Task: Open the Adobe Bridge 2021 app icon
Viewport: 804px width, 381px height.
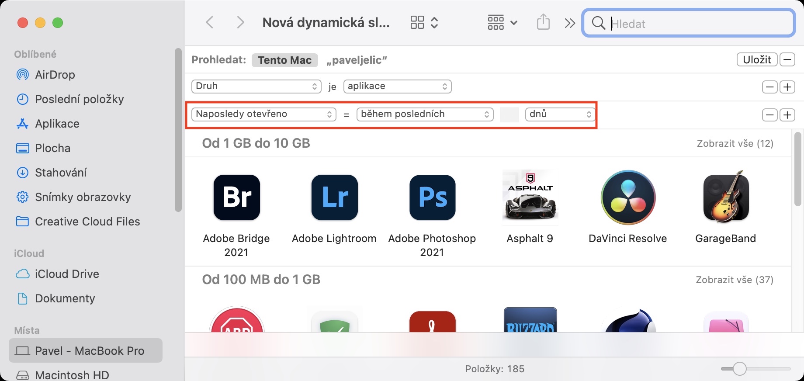Action: [236, 197]
